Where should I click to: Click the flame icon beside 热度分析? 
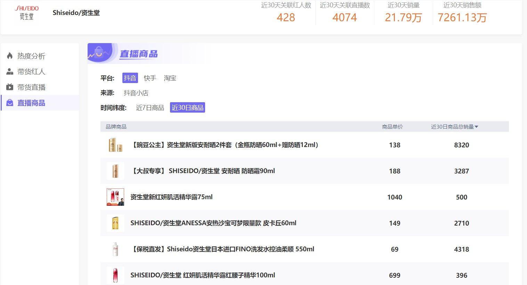coord(10,56)
